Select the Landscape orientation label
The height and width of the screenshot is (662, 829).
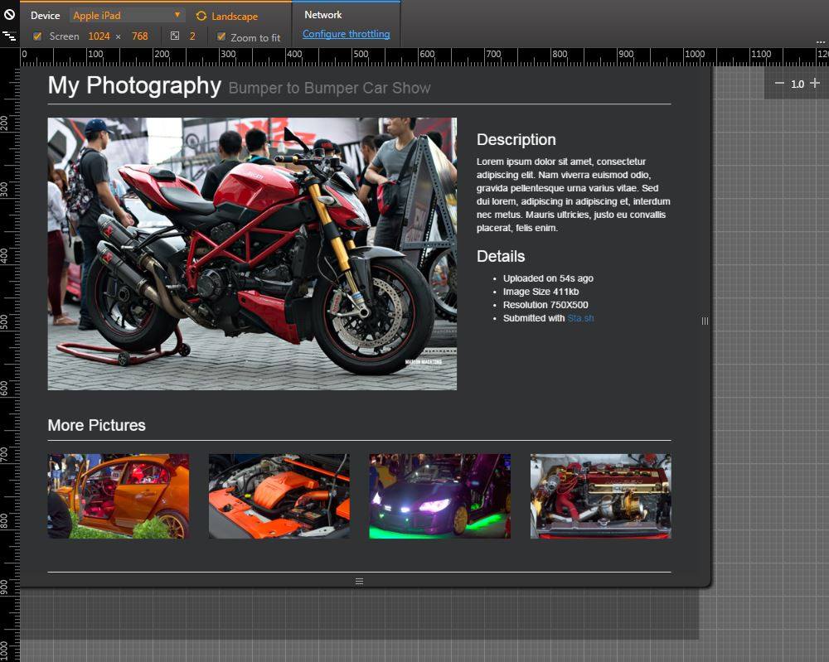pyautogui.click(x=235, y=17)
